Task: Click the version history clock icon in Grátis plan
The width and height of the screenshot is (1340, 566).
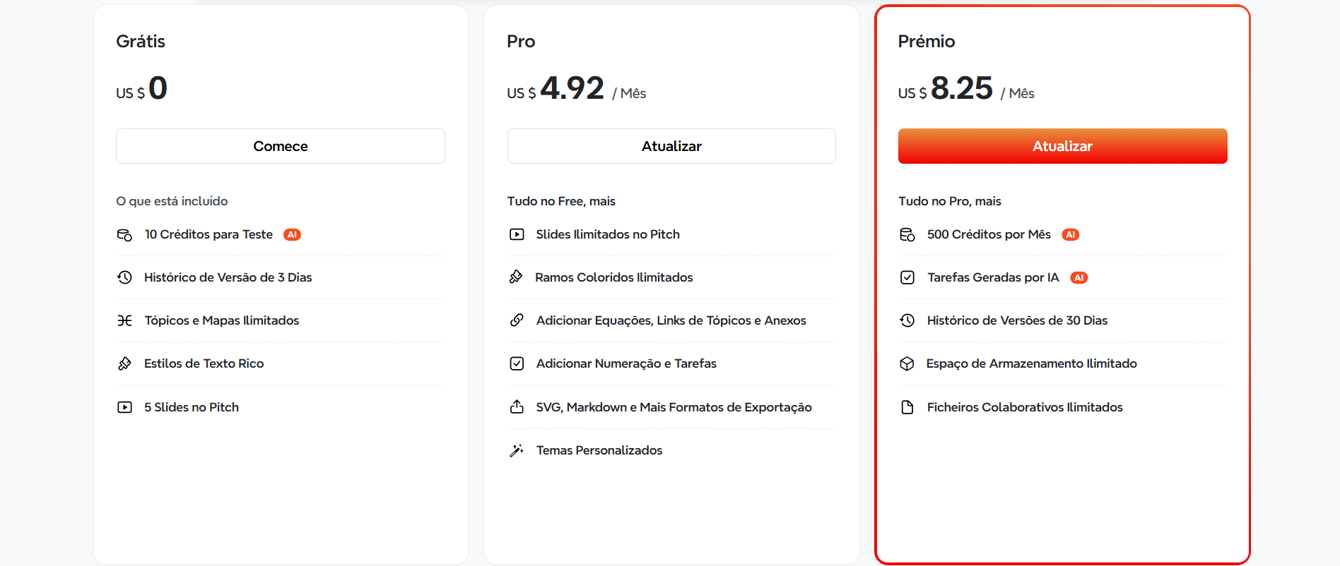Action: (x=124, y=277)
